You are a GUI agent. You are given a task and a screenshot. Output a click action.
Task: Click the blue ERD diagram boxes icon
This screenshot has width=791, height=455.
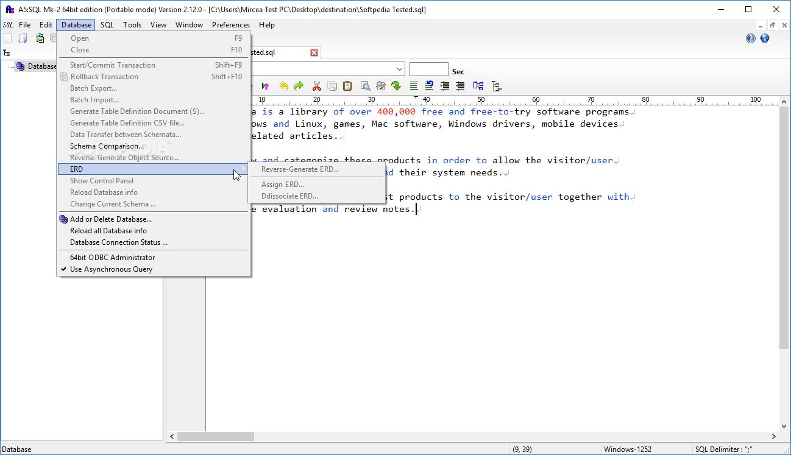[x=478, y=86]
